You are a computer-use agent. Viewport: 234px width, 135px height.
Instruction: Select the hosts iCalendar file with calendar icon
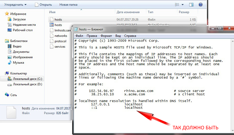point(56,25)
